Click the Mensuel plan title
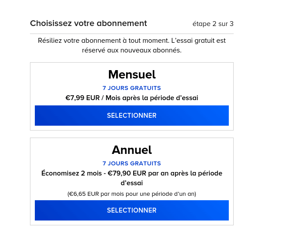Image resolution: width=287 pixels, height=228 pixels. pyautogui.click(x=132, y=75)
